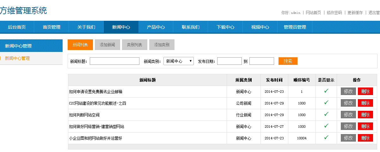Go to 管理员管理 menu
This screenshot has height=152, width=380.
[295, 27]
